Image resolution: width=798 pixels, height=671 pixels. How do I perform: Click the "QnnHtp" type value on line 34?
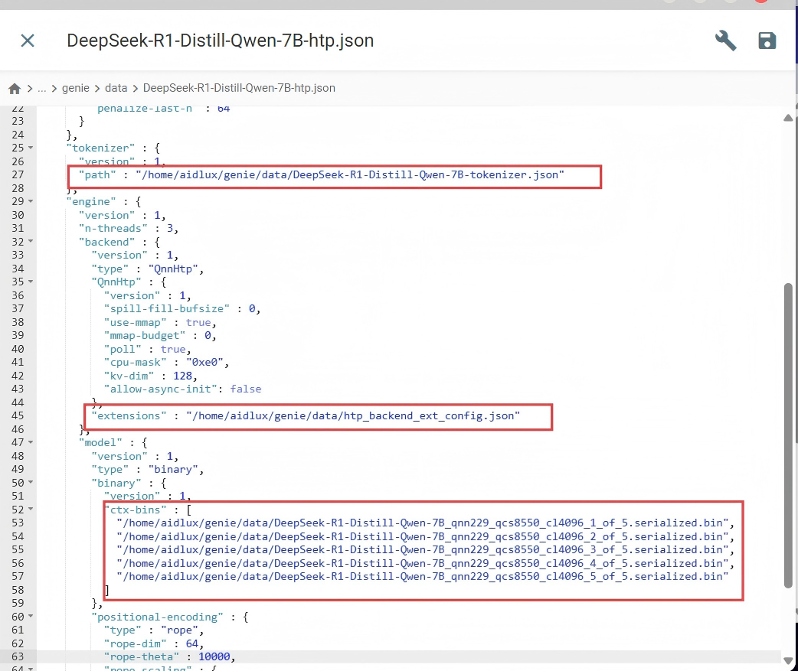coord(173,269)
